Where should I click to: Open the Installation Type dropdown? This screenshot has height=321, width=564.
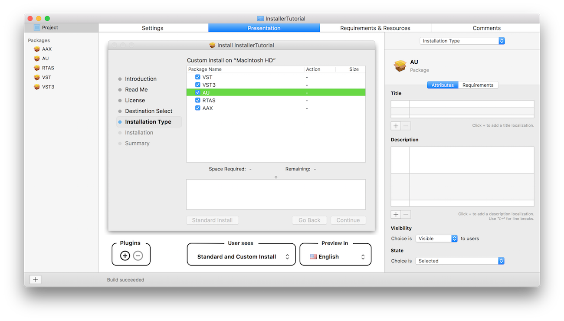coord(462,41)
